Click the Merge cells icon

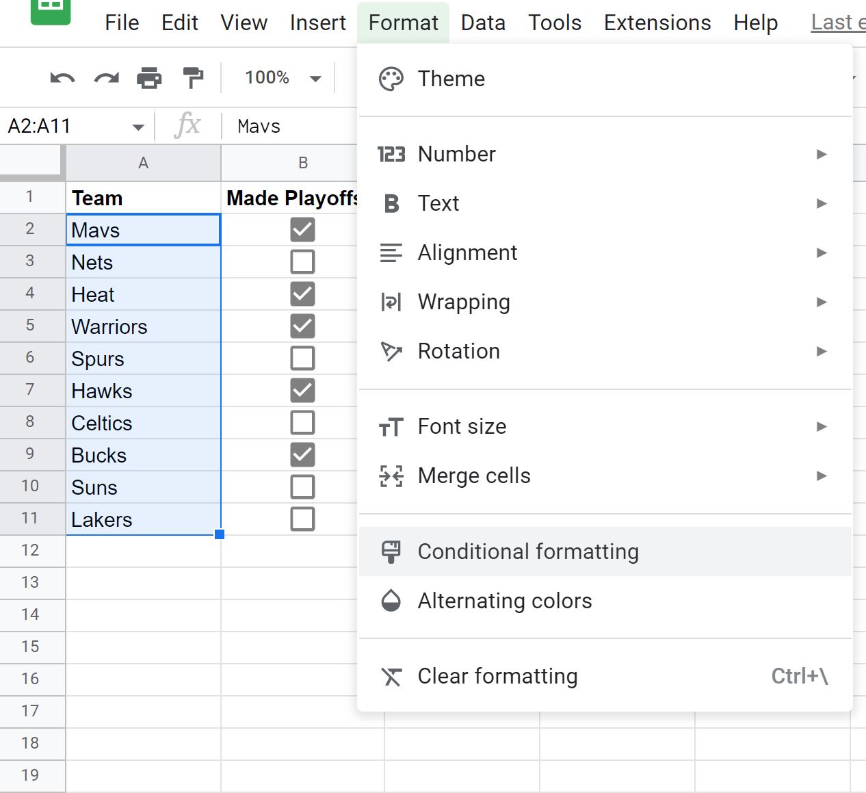click(x=391, y=476)
